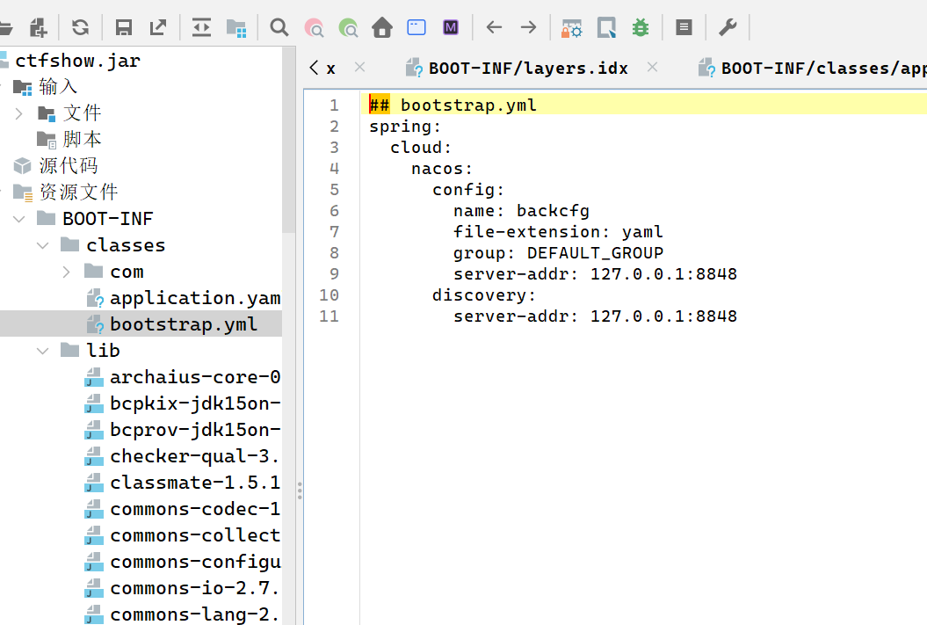This screenshot has height=625, width=927.
Task: Toggle flatten packages view button
Action: (x=236, y=28)
